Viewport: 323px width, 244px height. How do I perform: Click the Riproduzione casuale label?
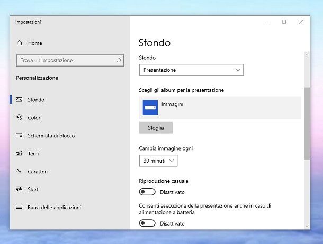(x=164, y=181)
